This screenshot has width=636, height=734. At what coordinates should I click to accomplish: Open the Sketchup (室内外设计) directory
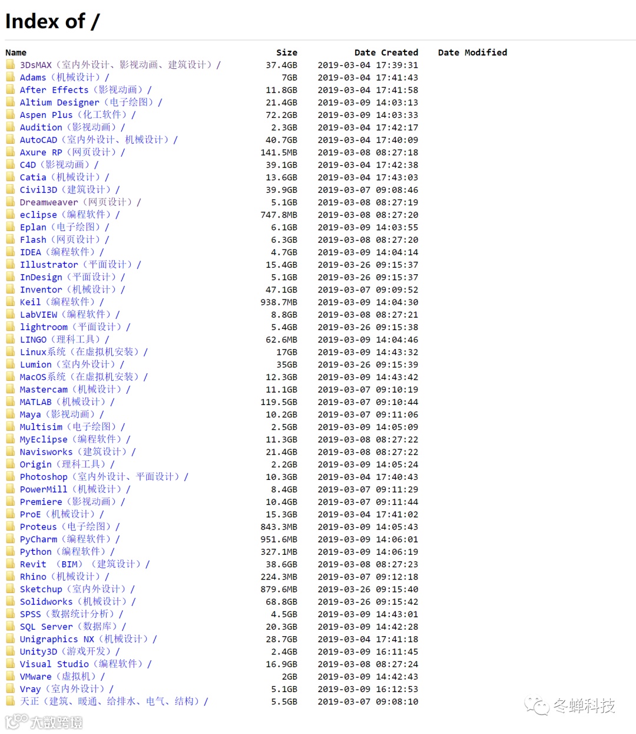click(x=78, y=589)
